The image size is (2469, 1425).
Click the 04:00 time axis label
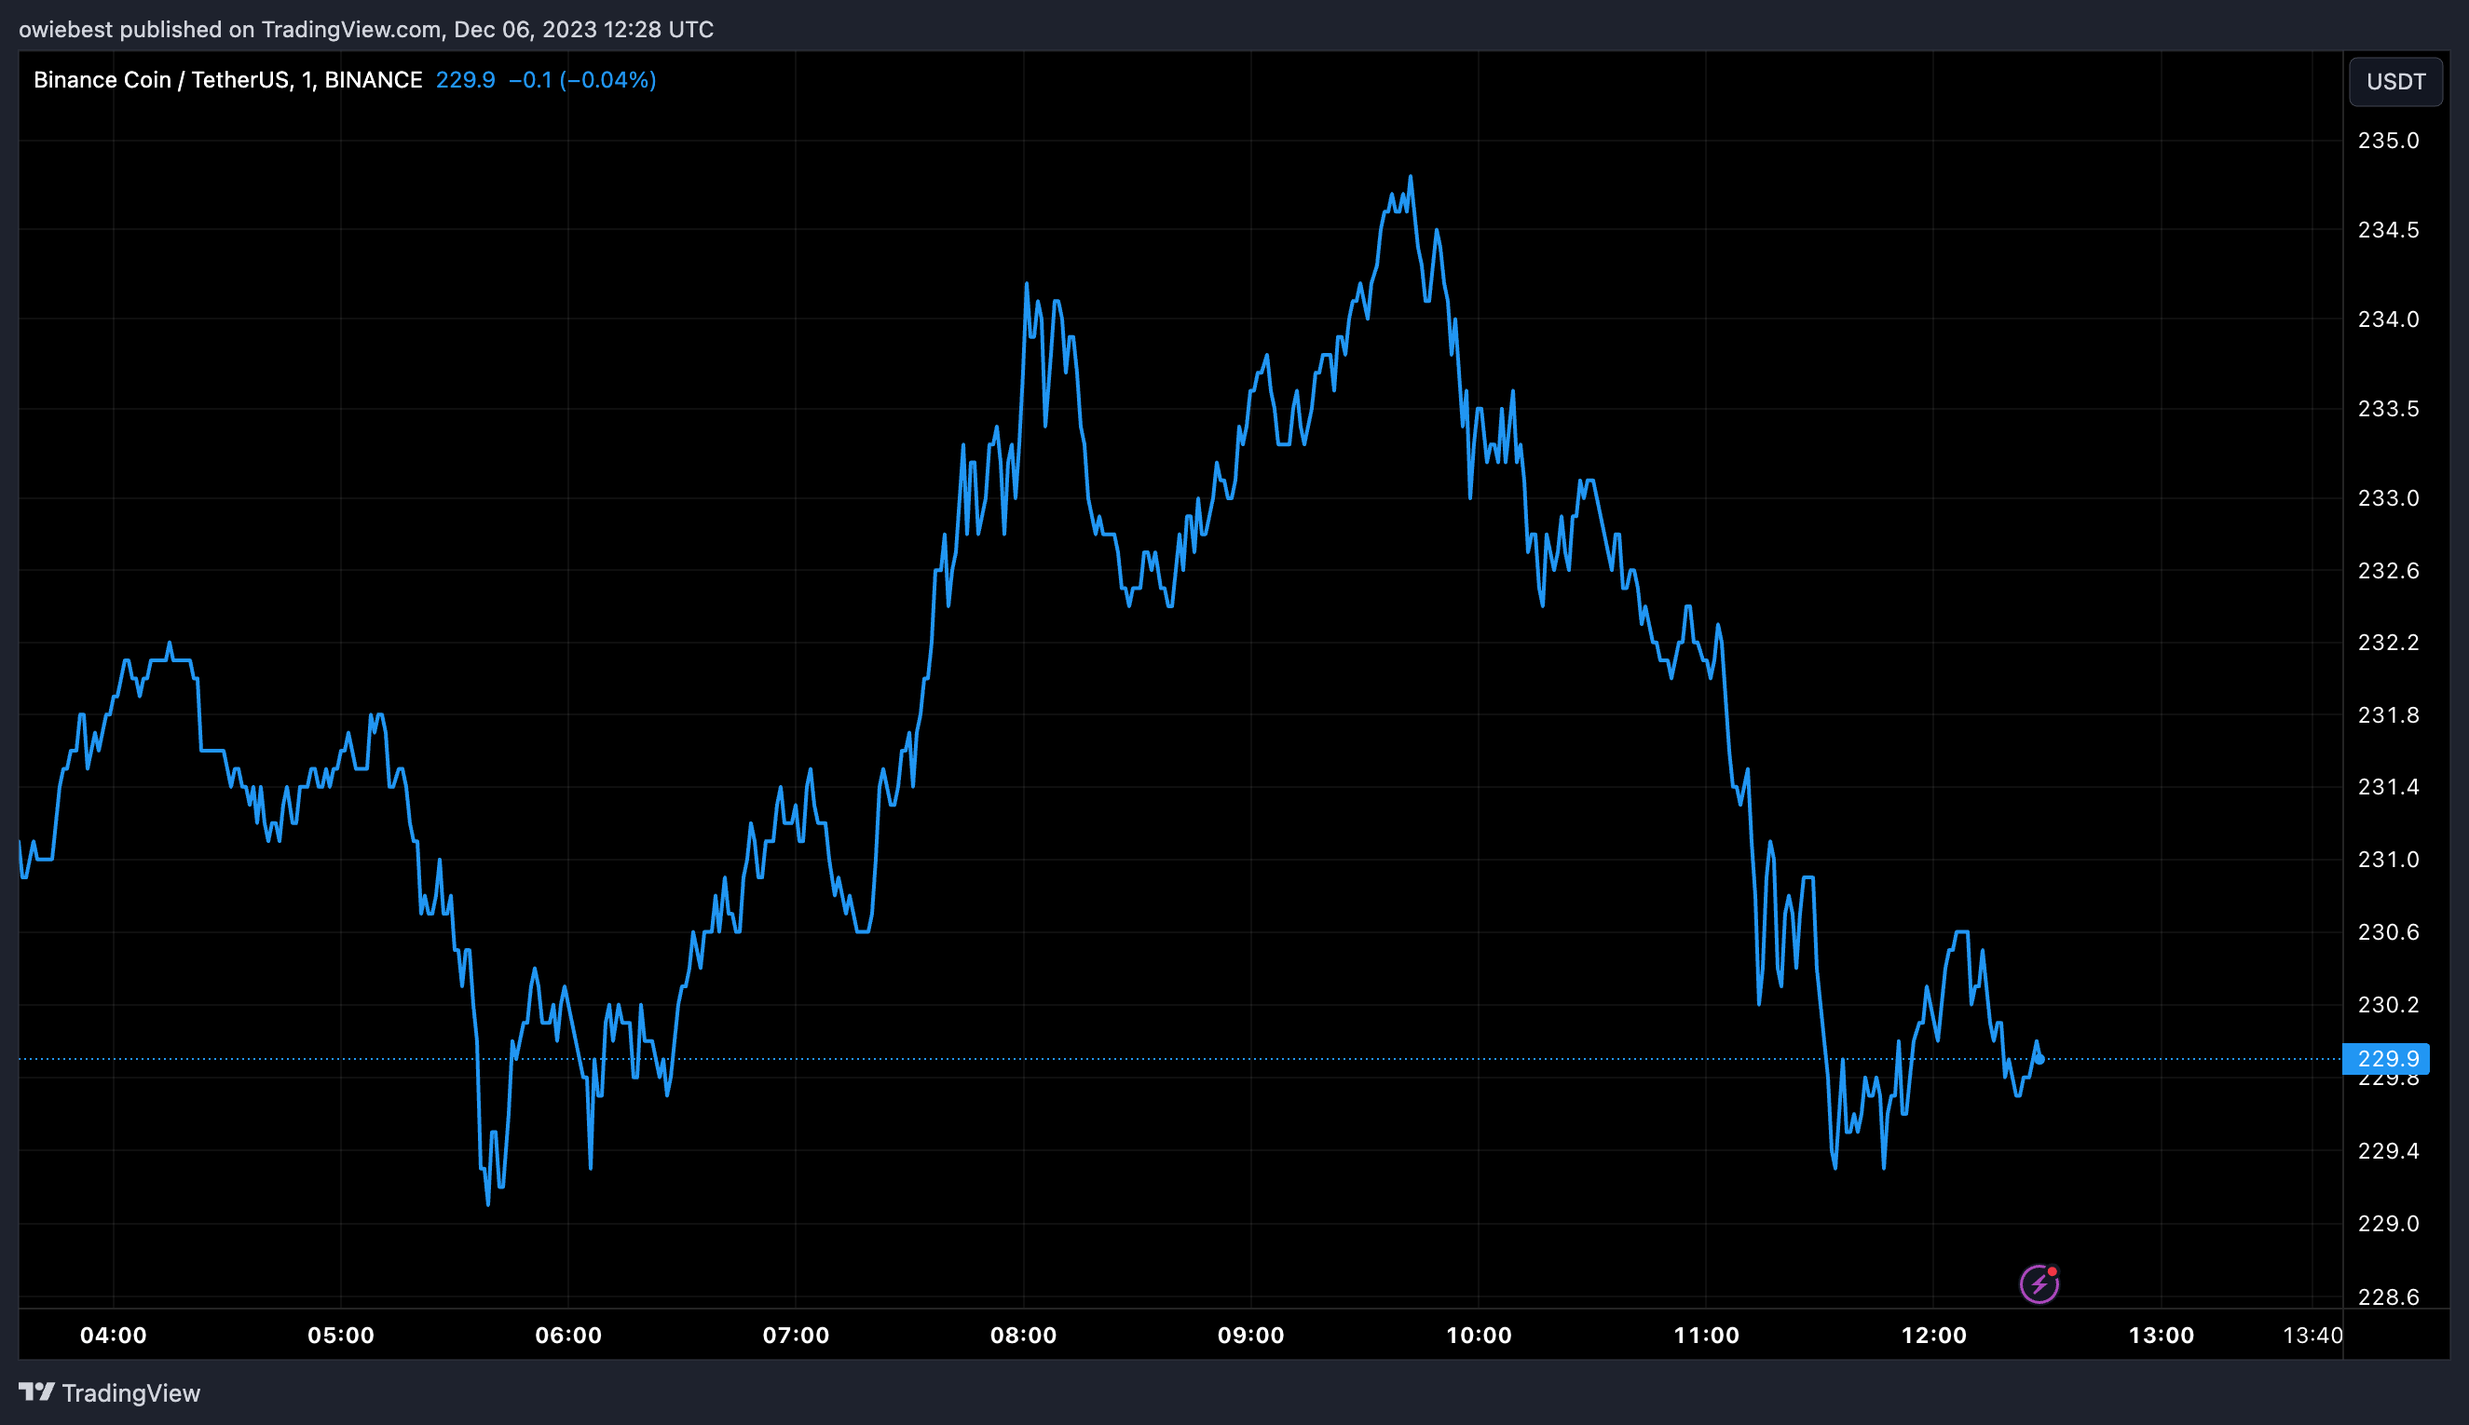[114, 1335]
